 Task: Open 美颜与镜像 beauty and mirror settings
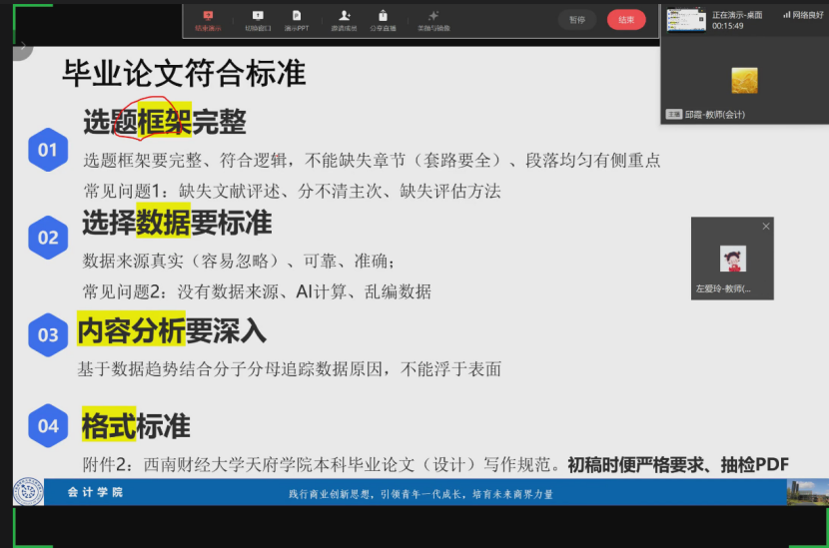point(433,18)
